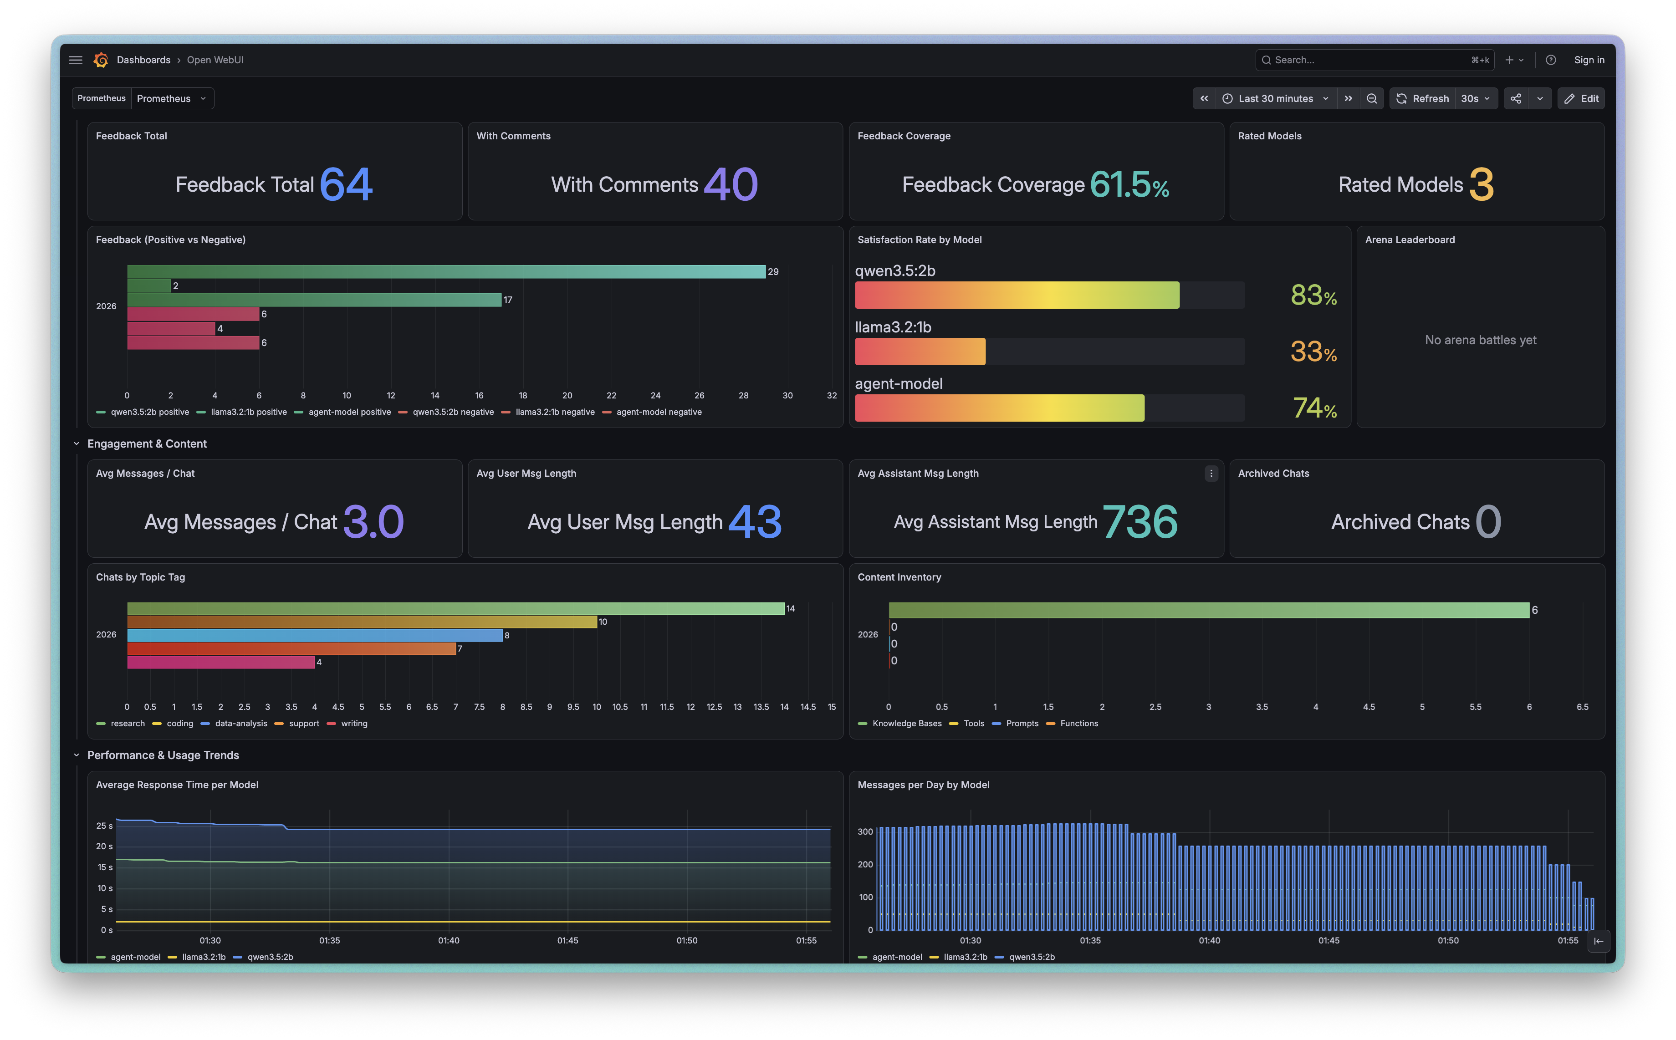The width and height of the screenshot is (1676, 1040).
Task: Click the Refresh dashboard button
Action: [x=1423, y=98]
